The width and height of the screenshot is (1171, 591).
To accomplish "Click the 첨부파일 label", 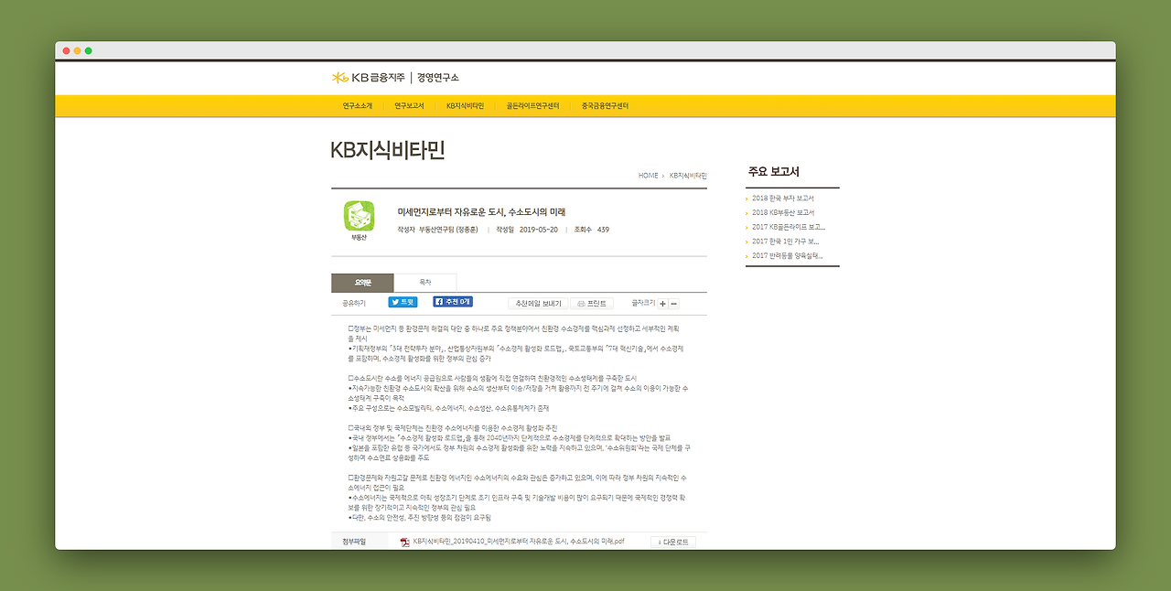I will (x=354, y=542).
